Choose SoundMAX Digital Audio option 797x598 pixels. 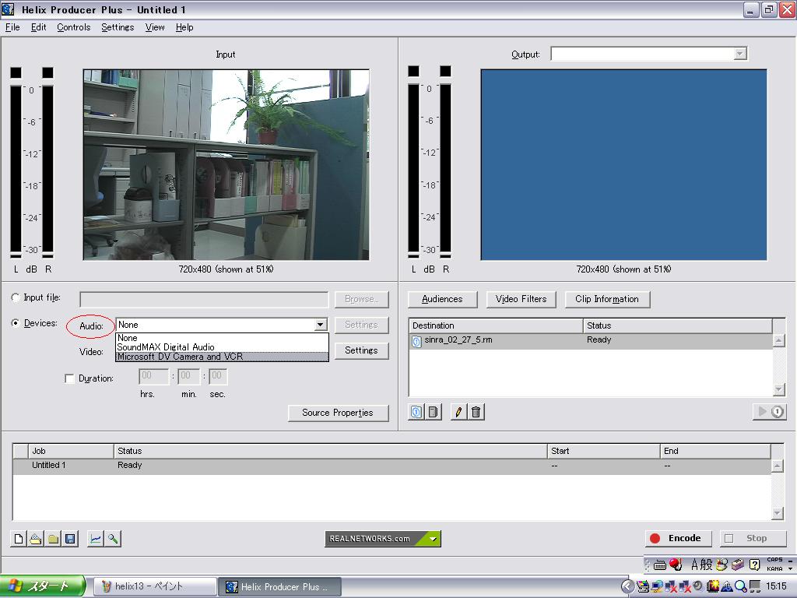pyautogui.click(x=222, y=346)
